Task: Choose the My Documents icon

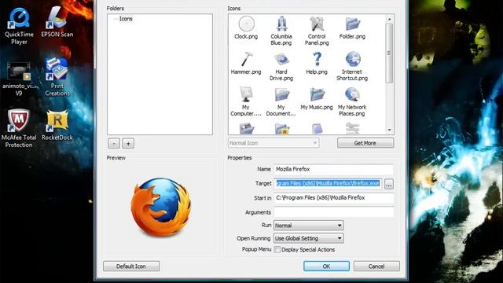Action: coord(281,101)
